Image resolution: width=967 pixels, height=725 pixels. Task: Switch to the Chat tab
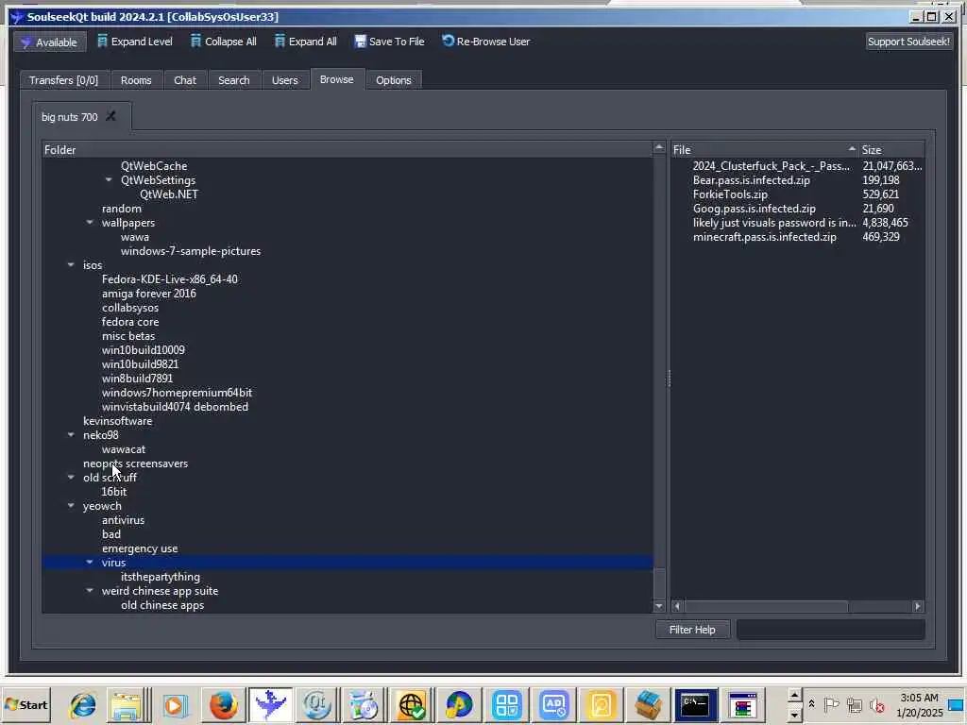tap(185, 80)
